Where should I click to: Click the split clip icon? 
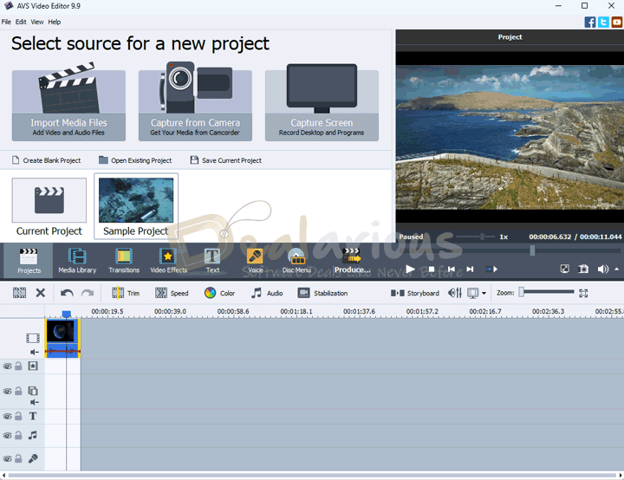click(x=19, y=293)
